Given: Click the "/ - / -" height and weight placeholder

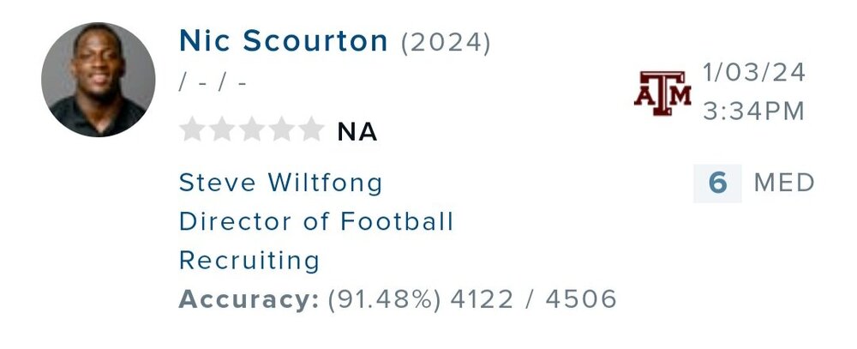Looking at the screenshot, I should click(213, 85).
